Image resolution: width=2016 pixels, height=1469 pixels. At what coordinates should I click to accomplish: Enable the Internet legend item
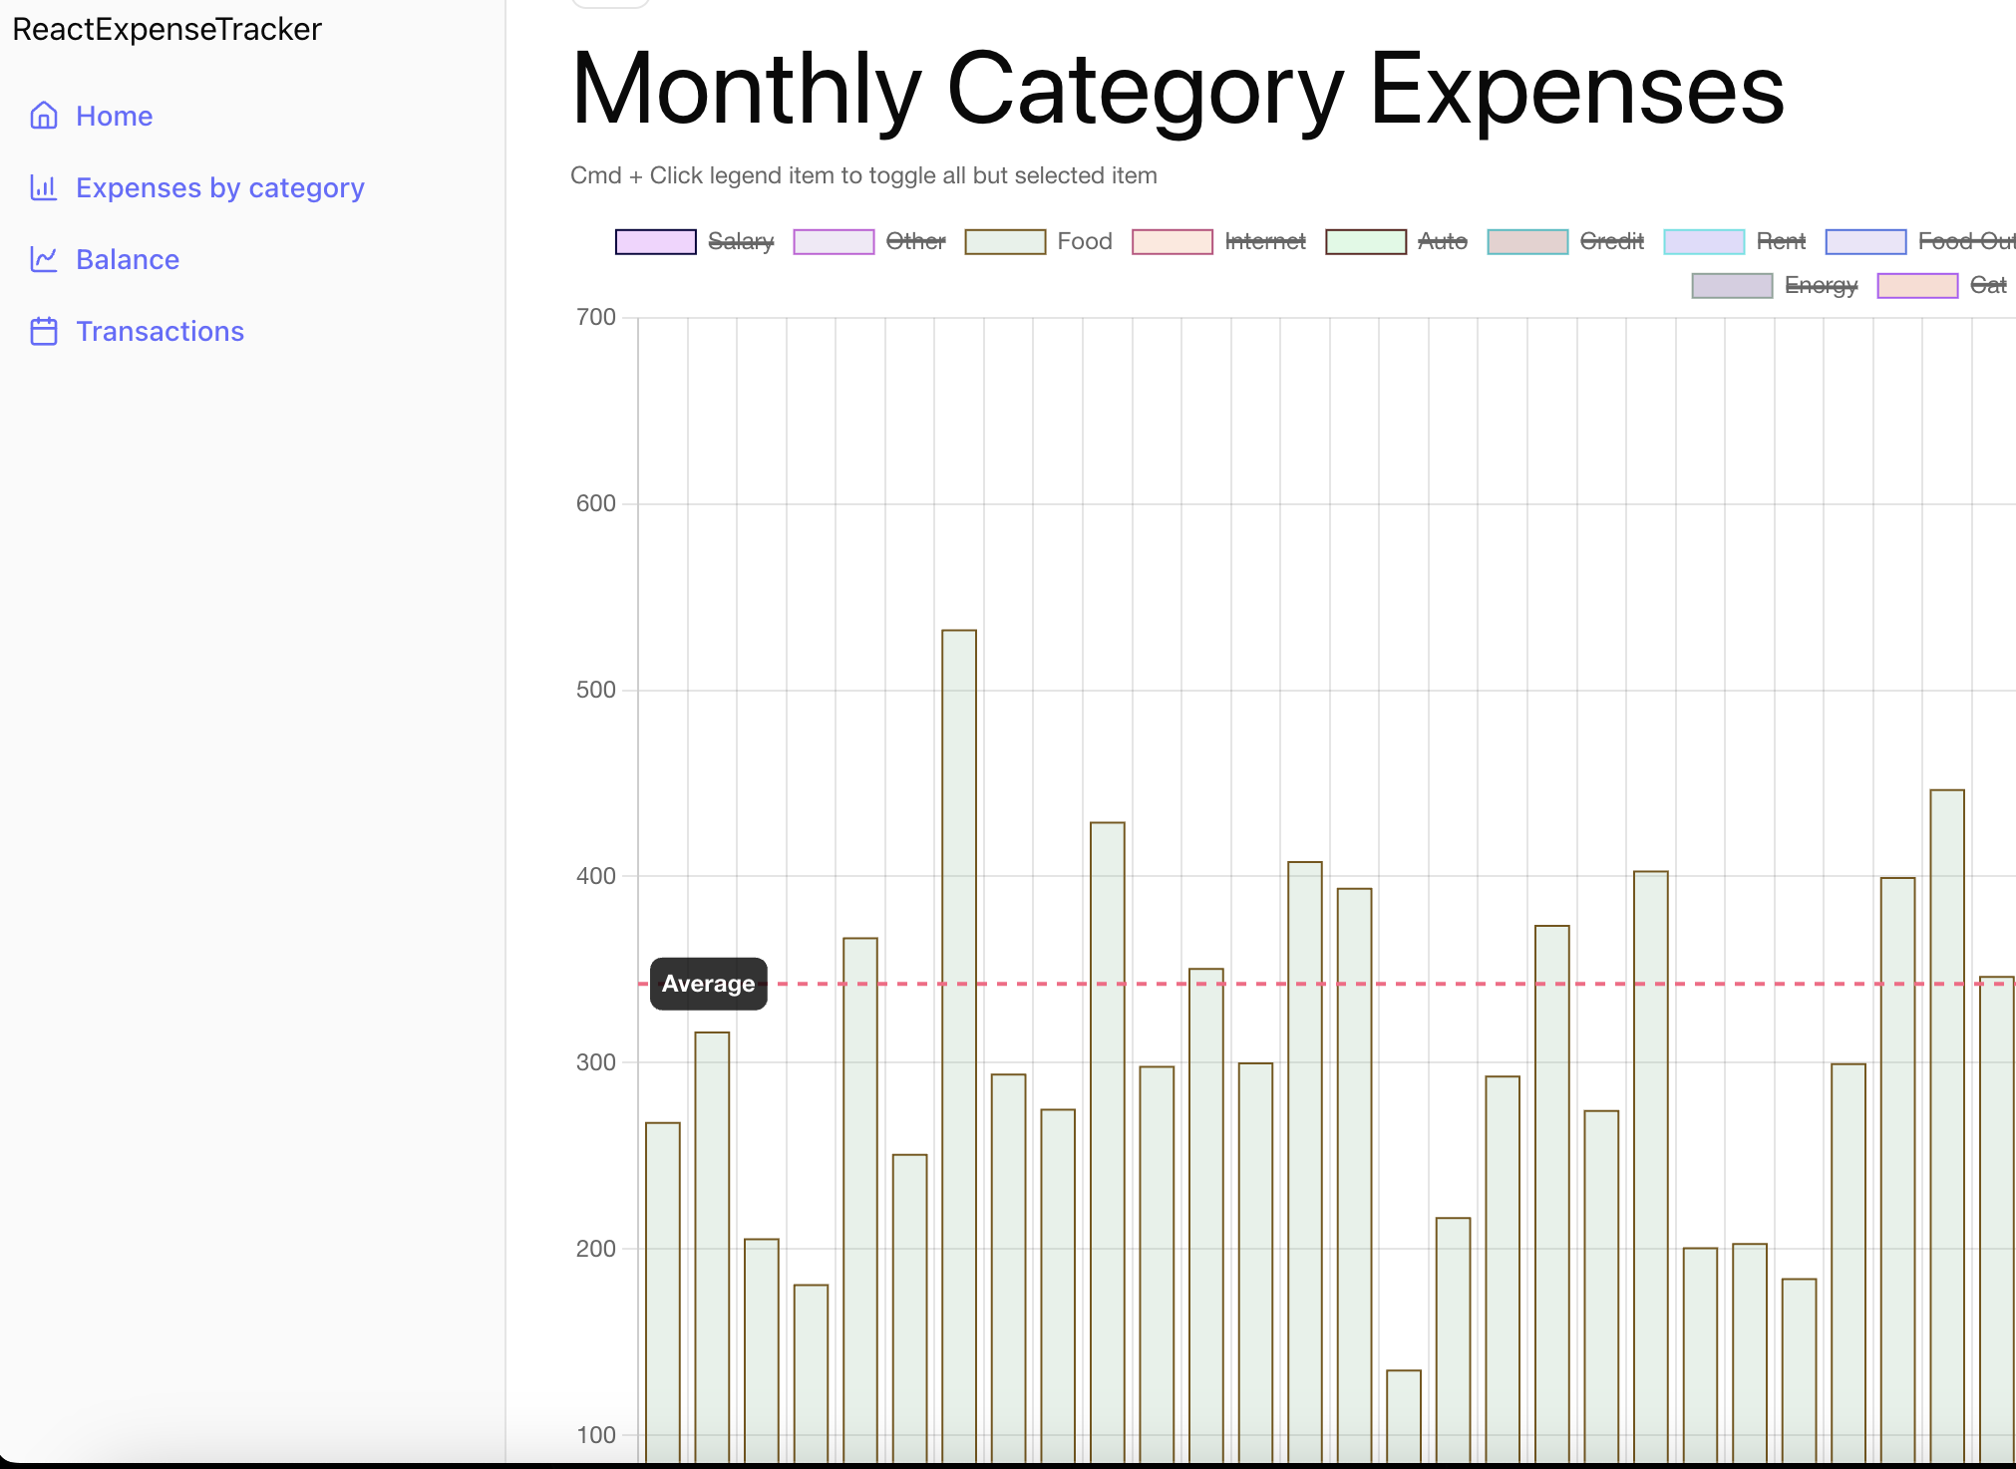(1264, 241)
